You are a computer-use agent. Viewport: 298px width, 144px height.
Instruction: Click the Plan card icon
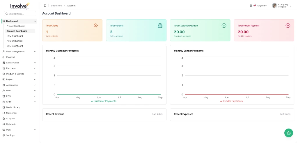tap(3, 130)
